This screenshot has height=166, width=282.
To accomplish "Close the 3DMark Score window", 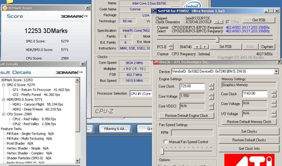I will tap(87, 8).
